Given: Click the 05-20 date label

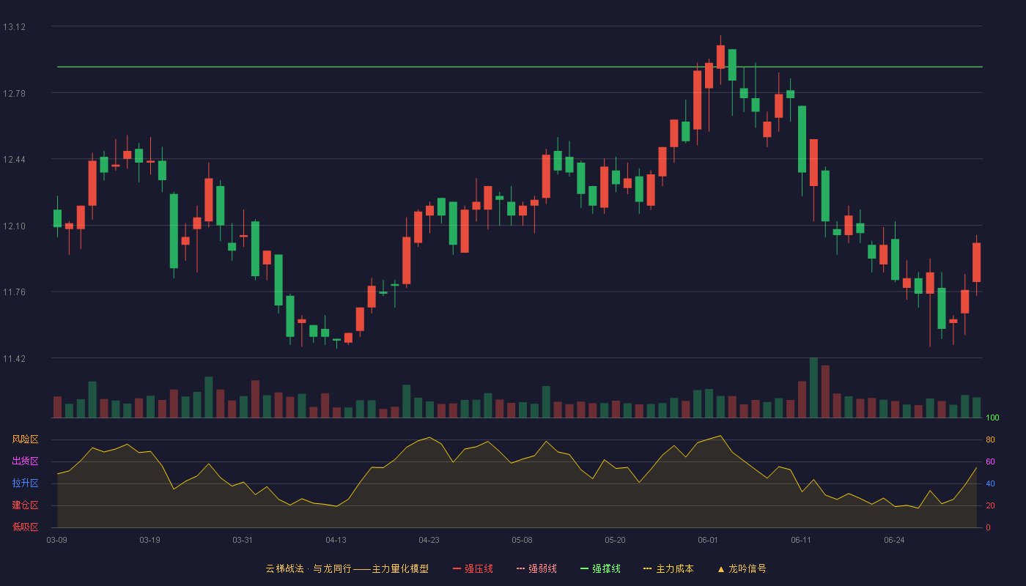Looking at the screenshot, I should click(x=615, y=540).
